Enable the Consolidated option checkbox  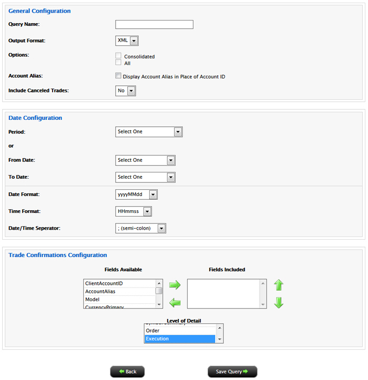(118, 56)
